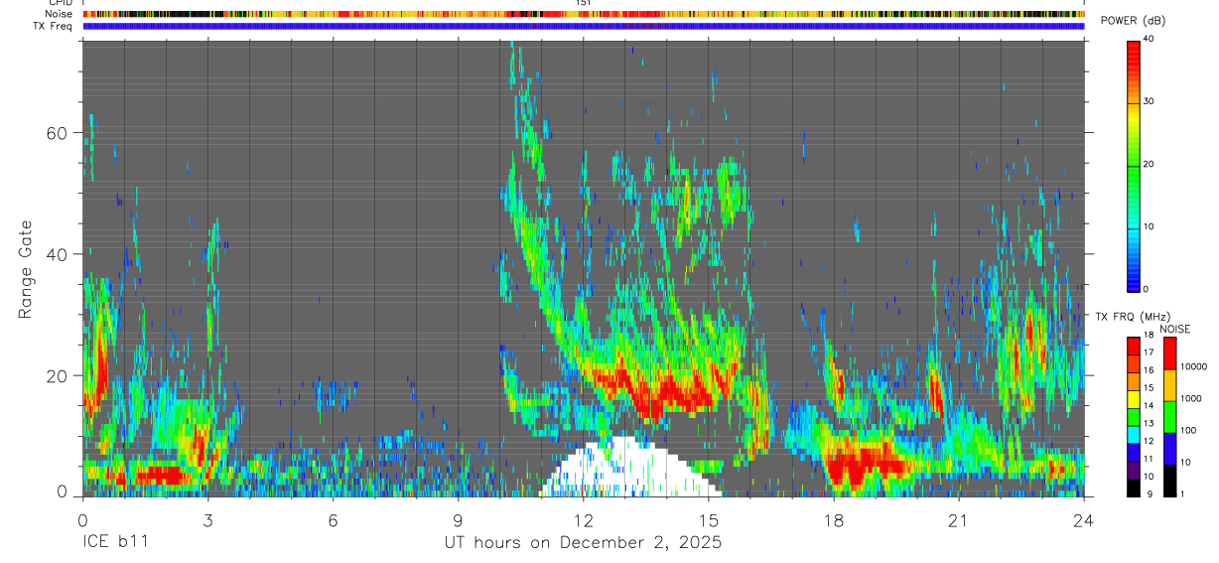Click the 12 tick label on UT hours axis
1219x563 pixels.
pyautogui.click(x=584, y=519)
